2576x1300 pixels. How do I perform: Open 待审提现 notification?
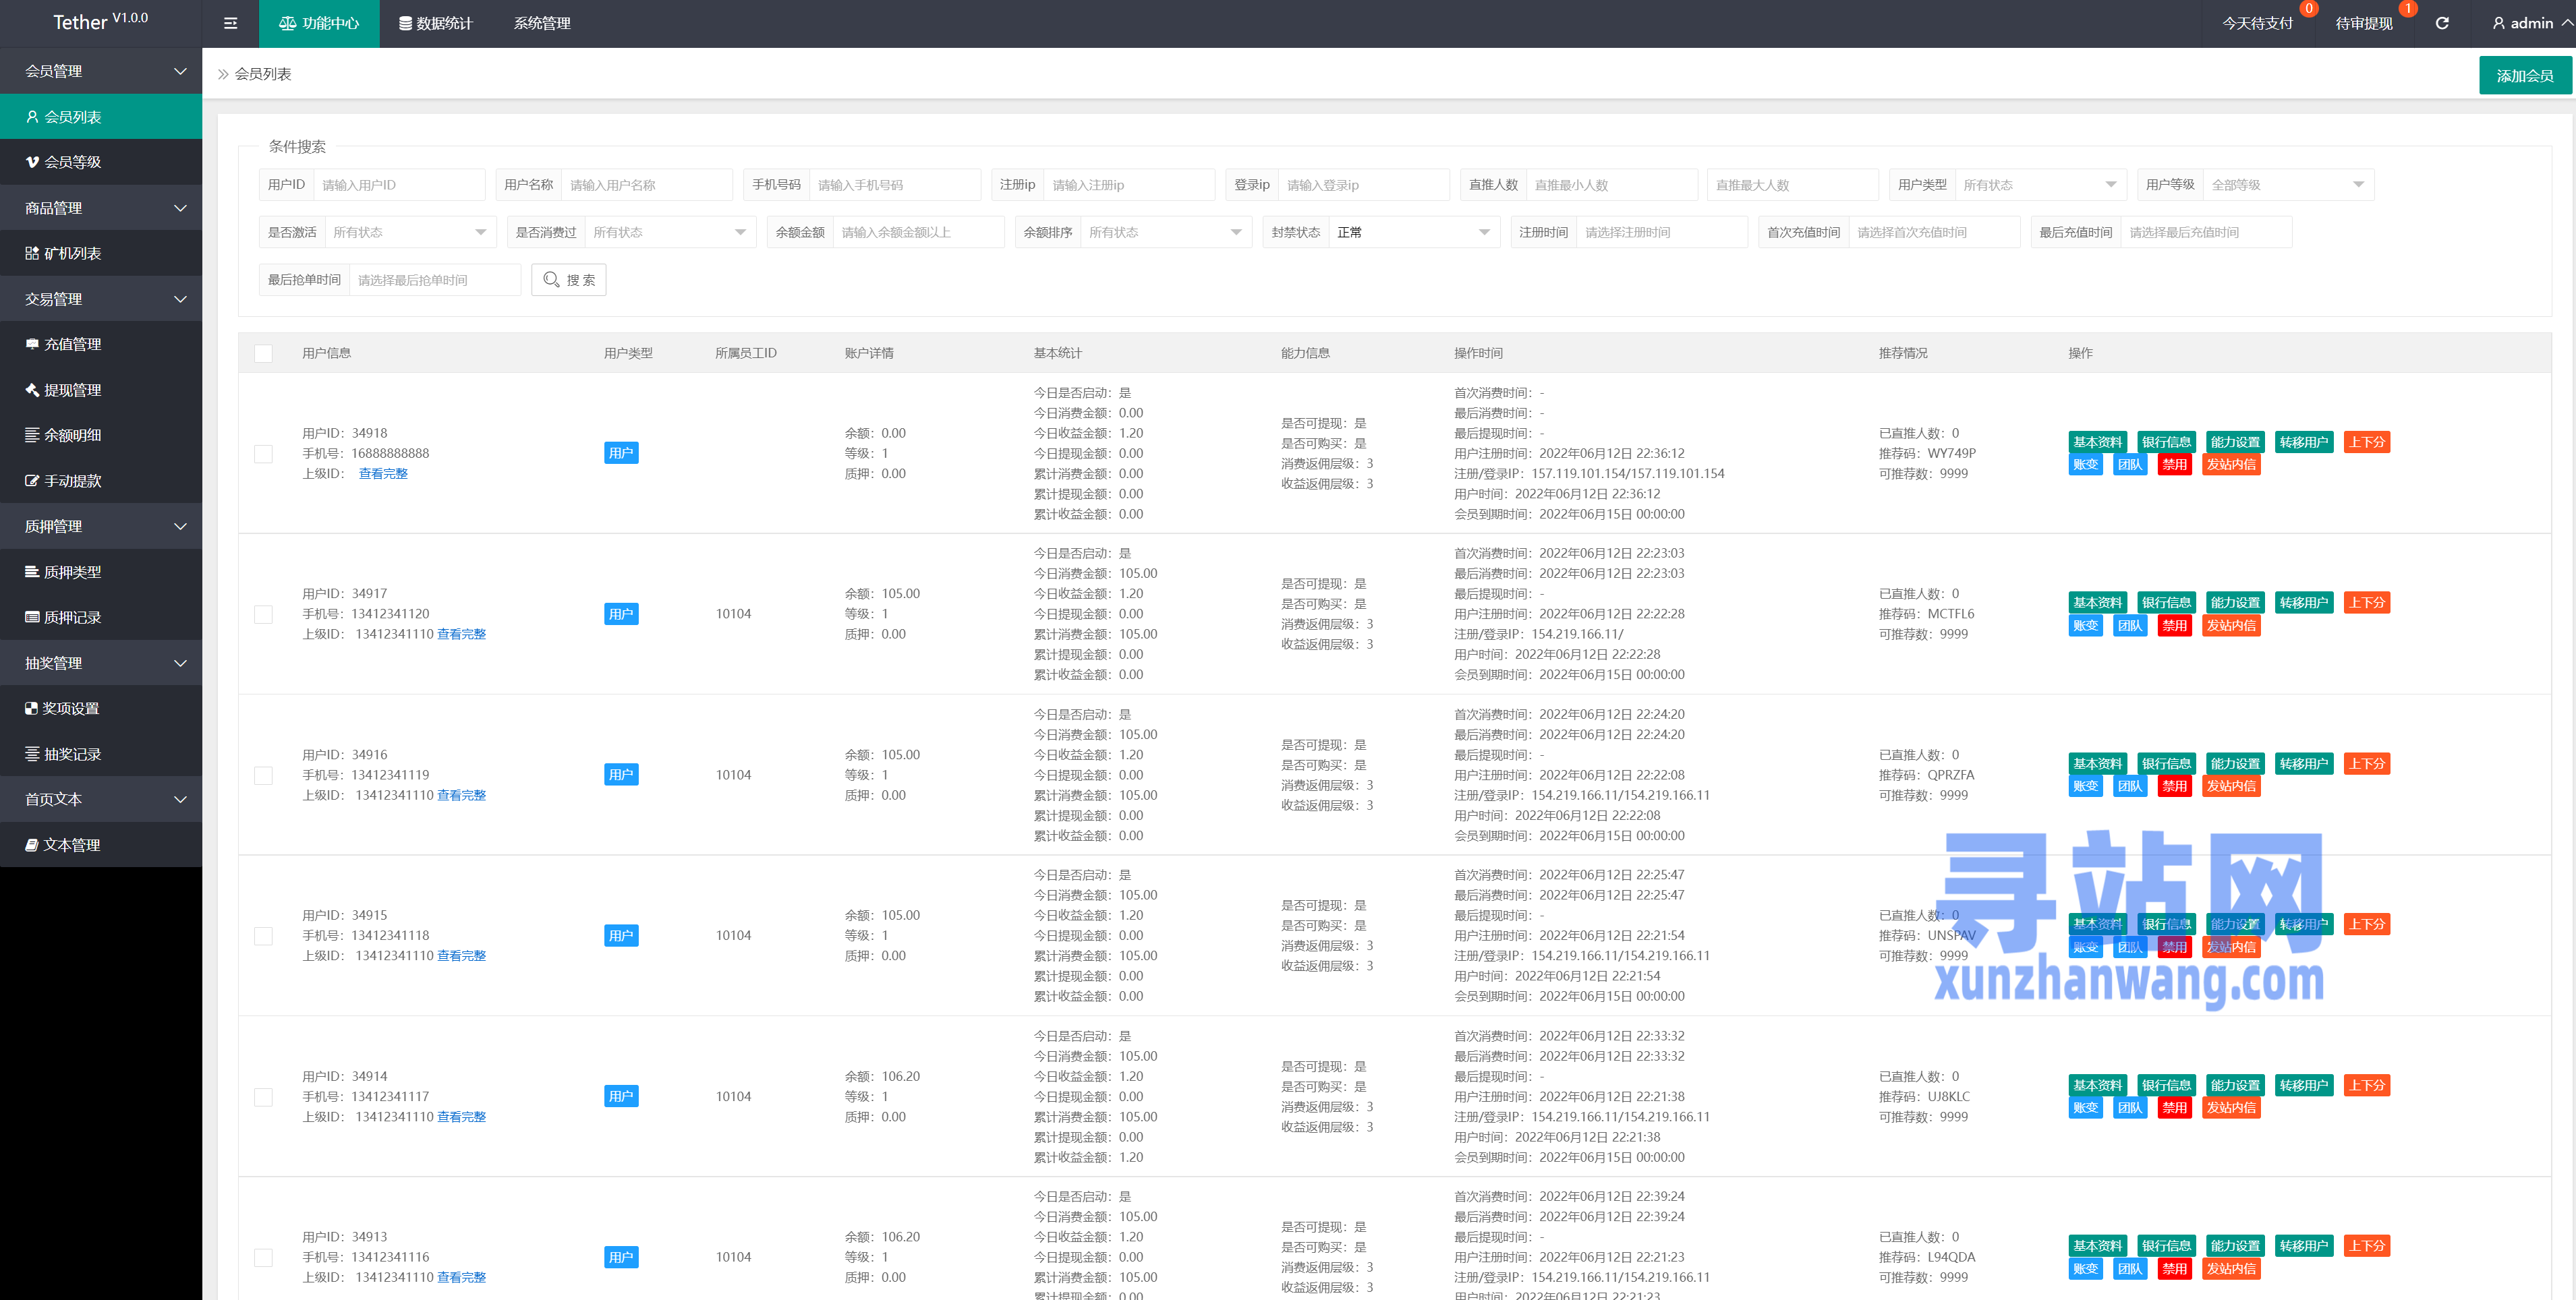tap(2364, 23)
